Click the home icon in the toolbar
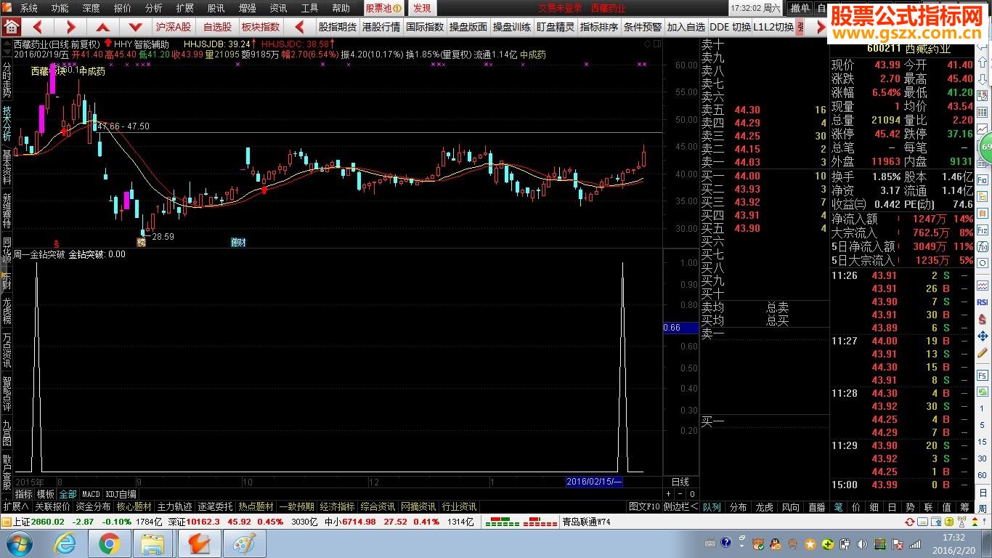 point(11,27)
